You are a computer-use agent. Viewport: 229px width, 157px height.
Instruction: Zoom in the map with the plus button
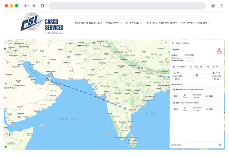pos(6,42)
